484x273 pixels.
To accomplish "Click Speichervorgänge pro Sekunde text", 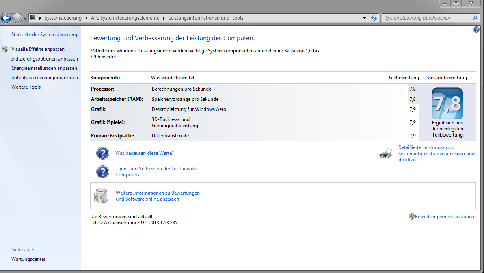I will pos(185,99).
